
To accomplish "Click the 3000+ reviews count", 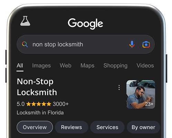I will tap(61, 104).
